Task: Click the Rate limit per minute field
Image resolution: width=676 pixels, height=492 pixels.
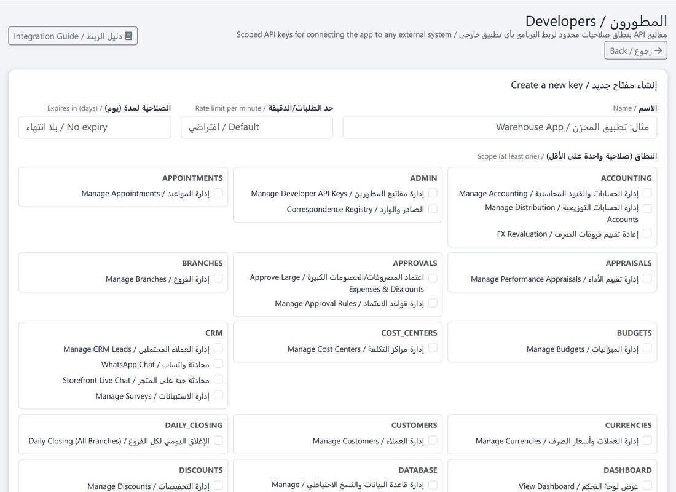Action: tap(257, 127)
